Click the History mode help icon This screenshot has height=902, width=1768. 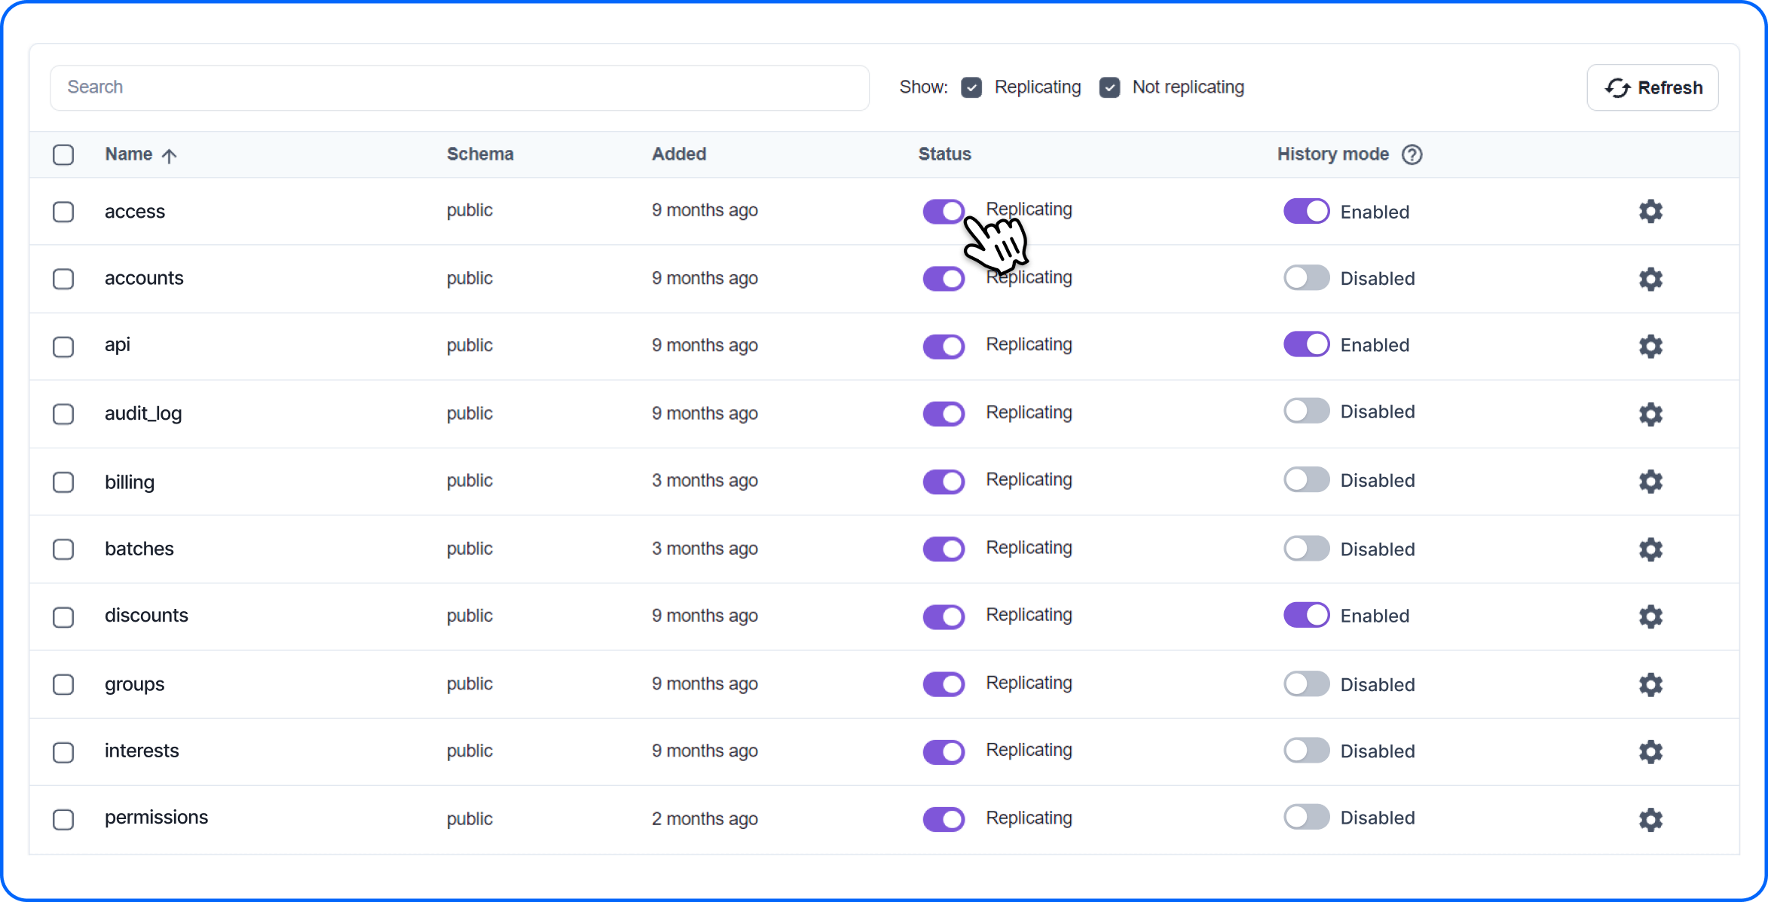point(1412,154)
